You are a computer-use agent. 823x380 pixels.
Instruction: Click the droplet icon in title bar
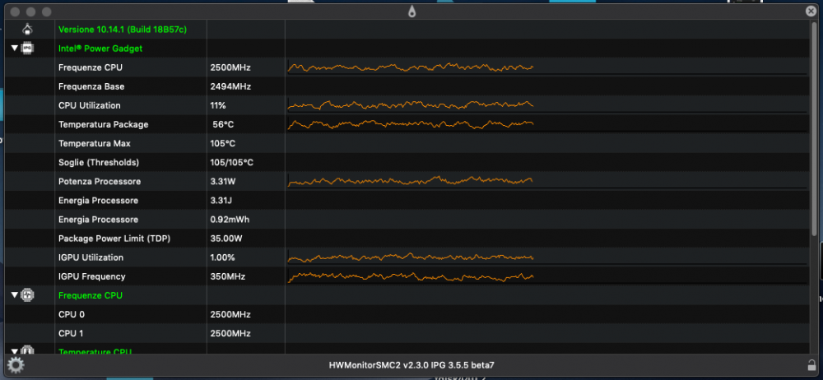tap(412, 11)
